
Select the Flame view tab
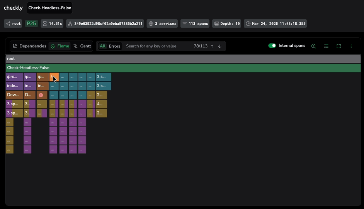pyautogui.click(x=60, y=46)
